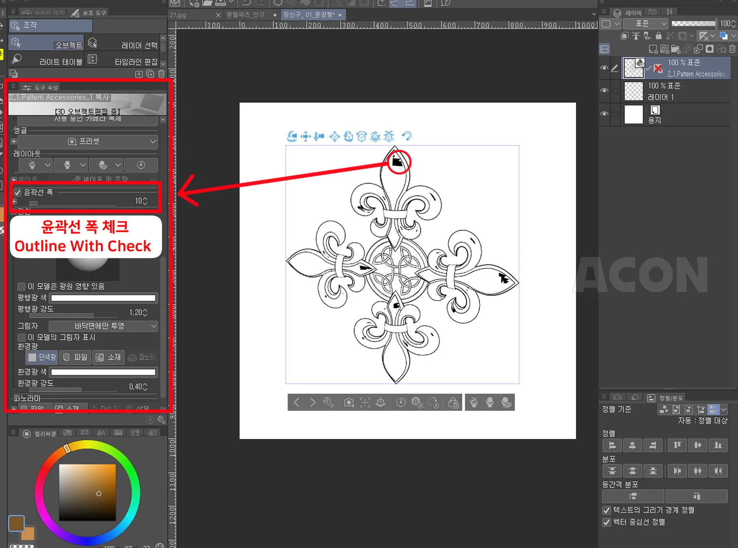Click the lock icon in the object launcher
This screenshot has height=548, width=738.
453,402
